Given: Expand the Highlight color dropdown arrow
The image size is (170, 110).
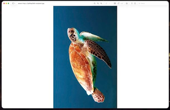Looking at the screenshot, I should coord(110,3).
